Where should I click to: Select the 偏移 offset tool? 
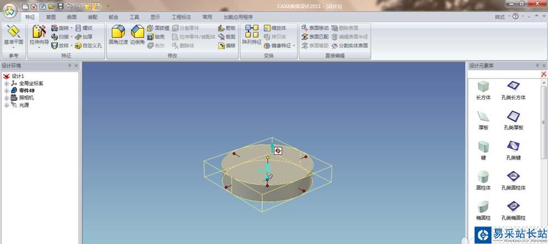227,46
